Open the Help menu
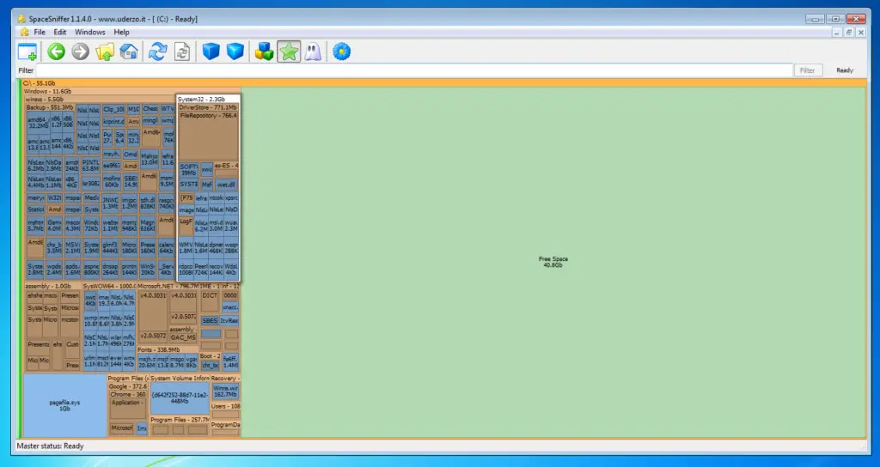This screenshot has height=467, width=880. 121,32
